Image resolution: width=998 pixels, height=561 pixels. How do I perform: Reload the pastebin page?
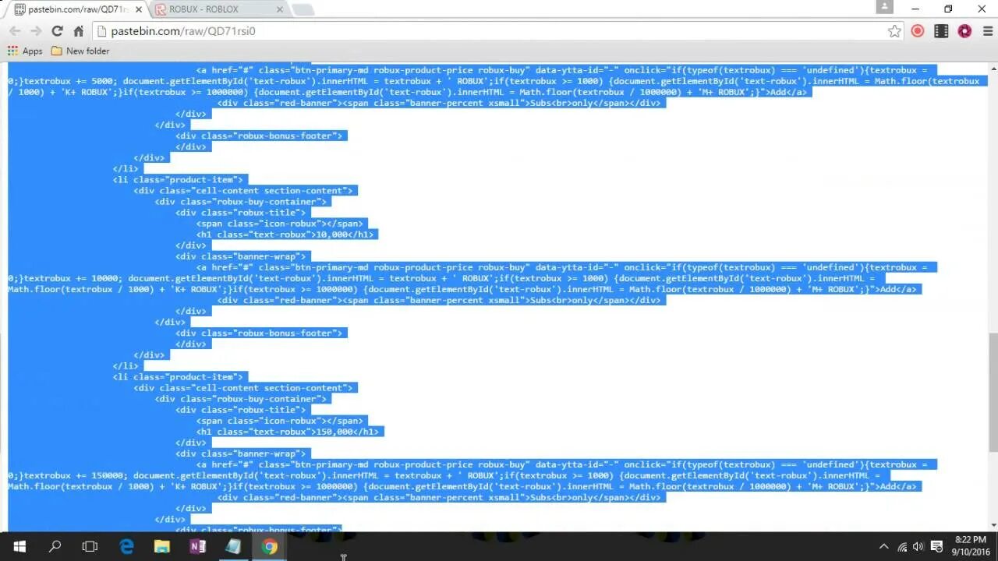coord(57,31)
